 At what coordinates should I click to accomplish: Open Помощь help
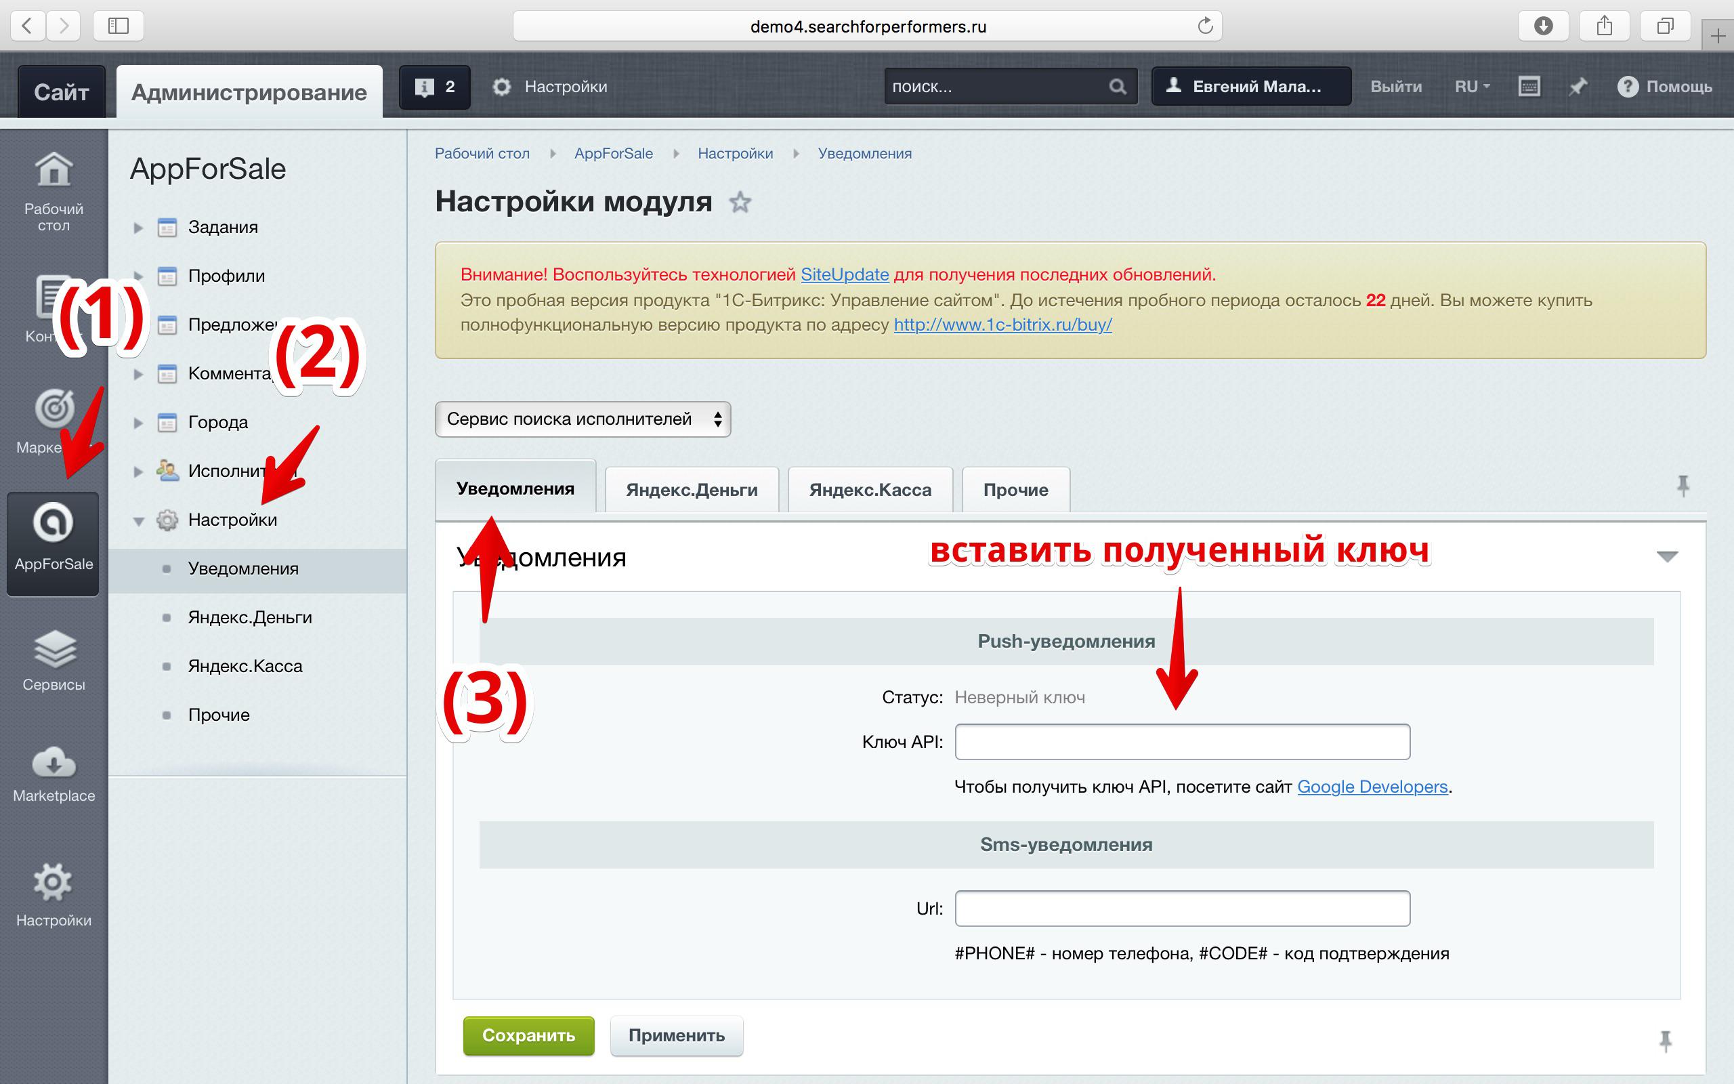coord(1664,87)
